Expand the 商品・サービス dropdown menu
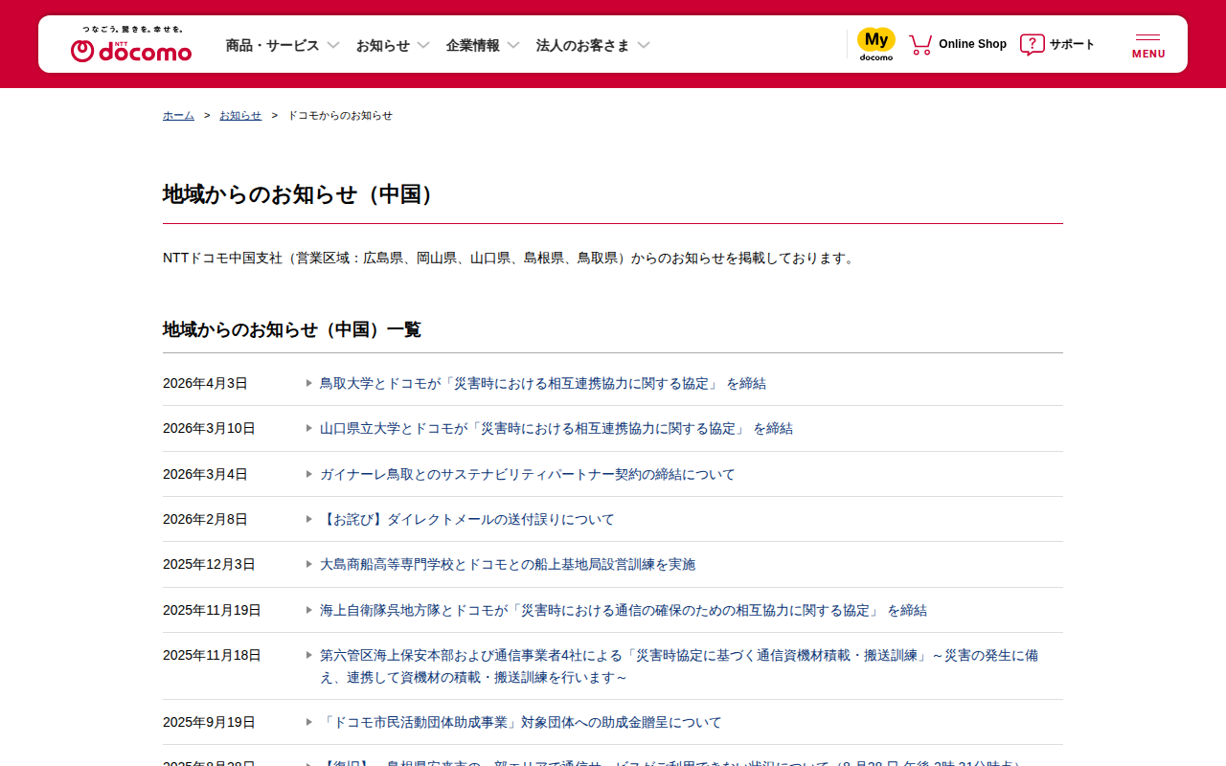This screenshot has height=766, width=1226. click(283, 45)
